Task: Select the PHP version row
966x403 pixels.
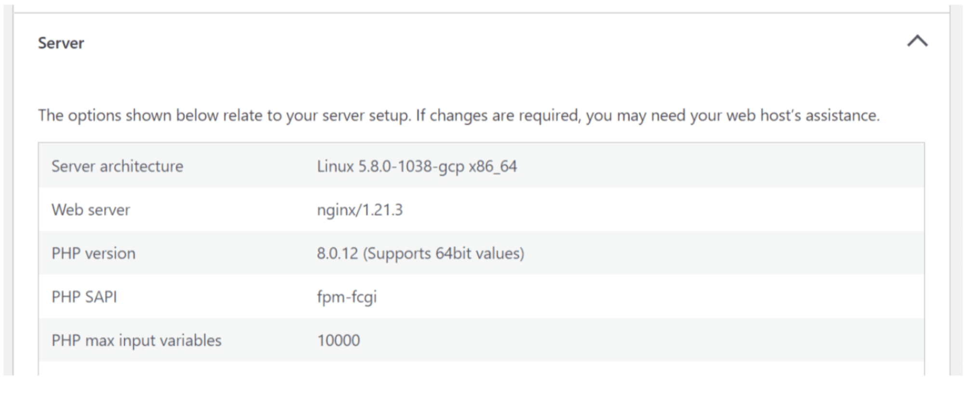Action: 93,253
